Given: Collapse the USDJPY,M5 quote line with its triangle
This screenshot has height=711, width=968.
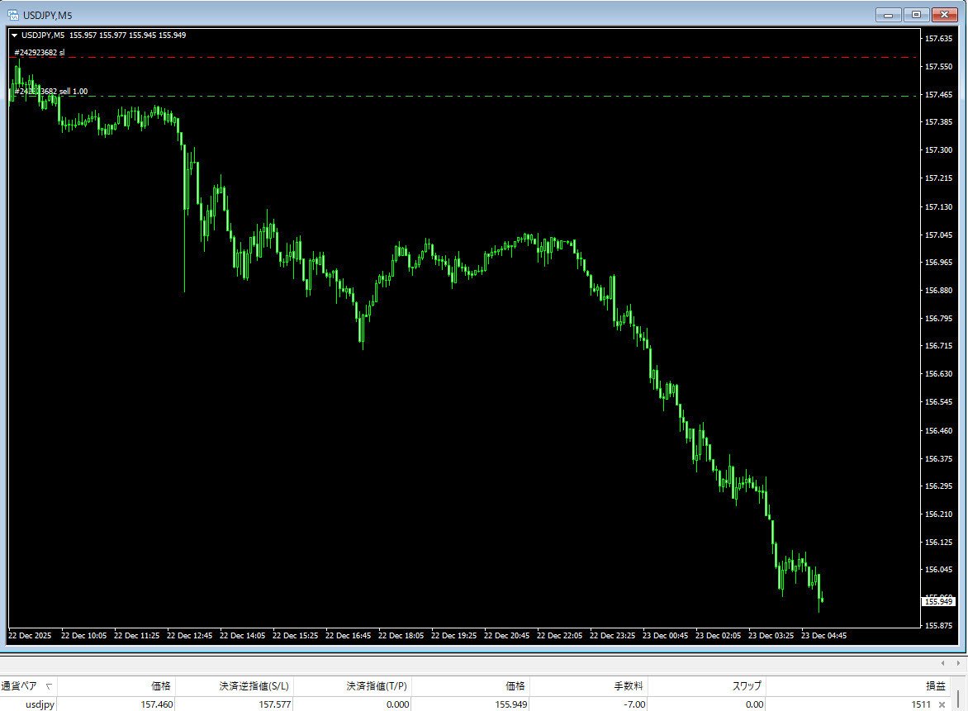Looking at the screenshot, I should tap(13, 35).
